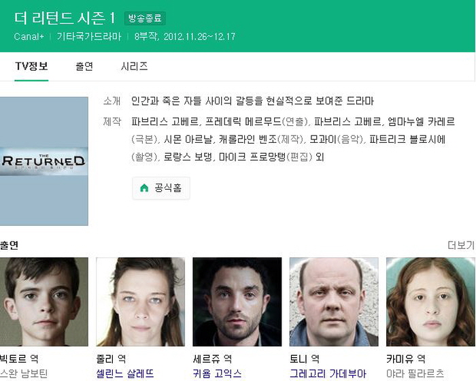Select the 시리즈 series tab

coord(134,66)
